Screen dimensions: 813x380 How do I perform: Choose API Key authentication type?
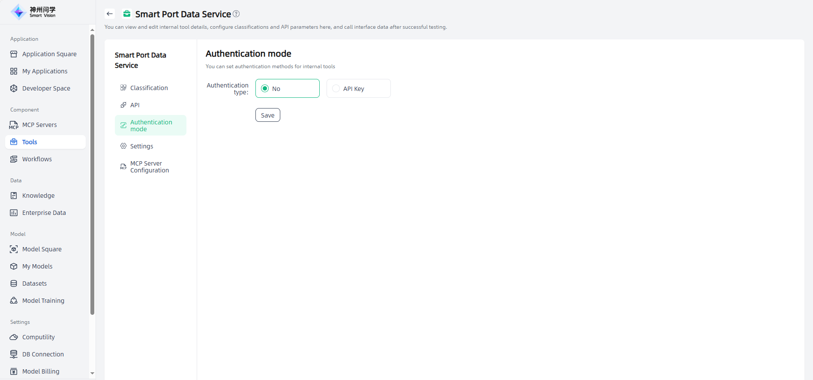point(336,89)
